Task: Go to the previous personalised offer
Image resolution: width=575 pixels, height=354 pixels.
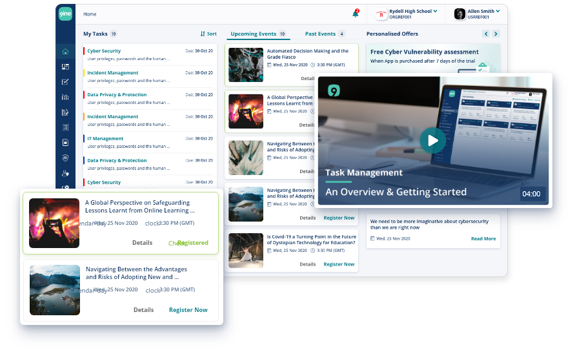Action: click(485, 34)
